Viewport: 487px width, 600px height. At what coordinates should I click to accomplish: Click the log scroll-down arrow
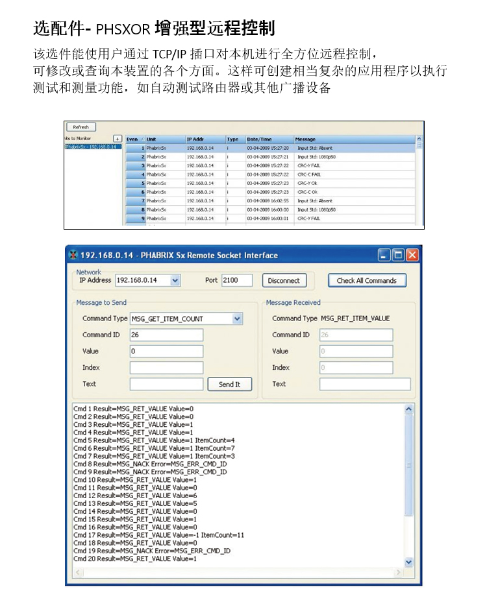[408, 562]
